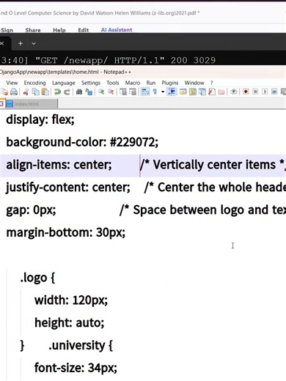The width and height of the screenshot is (286, 381).
Task: Click the Paste clipboard icon
Action: point(45,92)
